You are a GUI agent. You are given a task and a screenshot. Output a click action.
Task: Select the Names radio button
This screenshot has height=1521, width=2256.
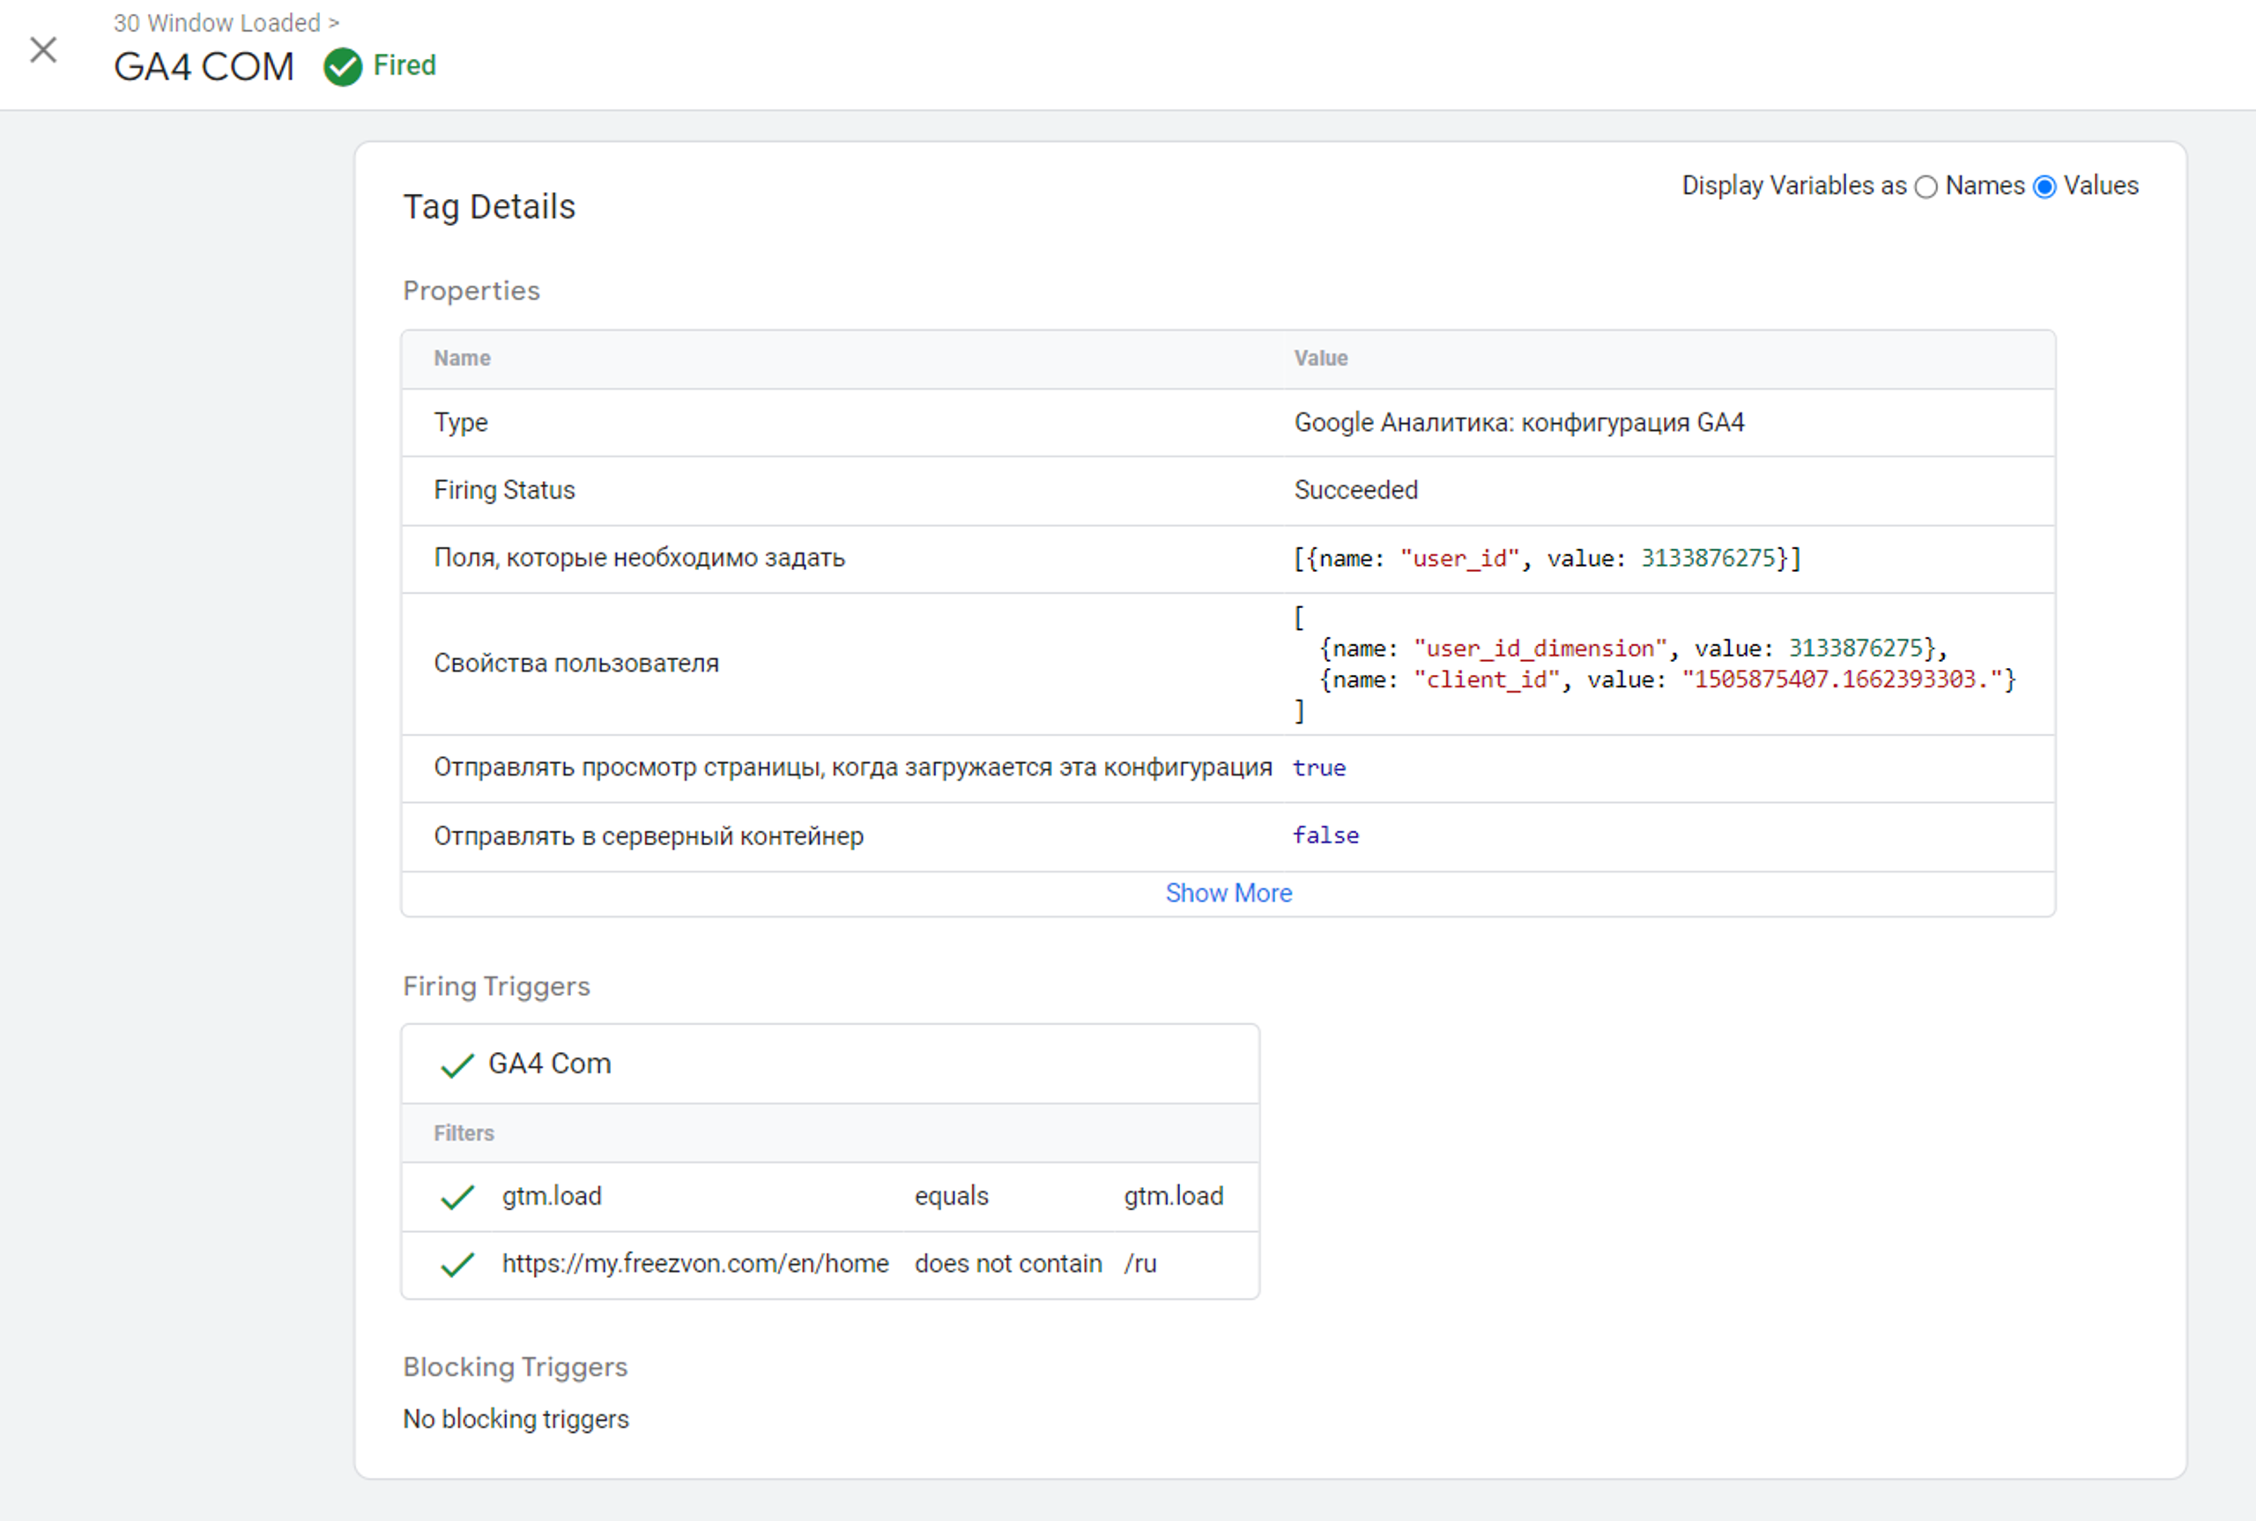point(1926,187)
